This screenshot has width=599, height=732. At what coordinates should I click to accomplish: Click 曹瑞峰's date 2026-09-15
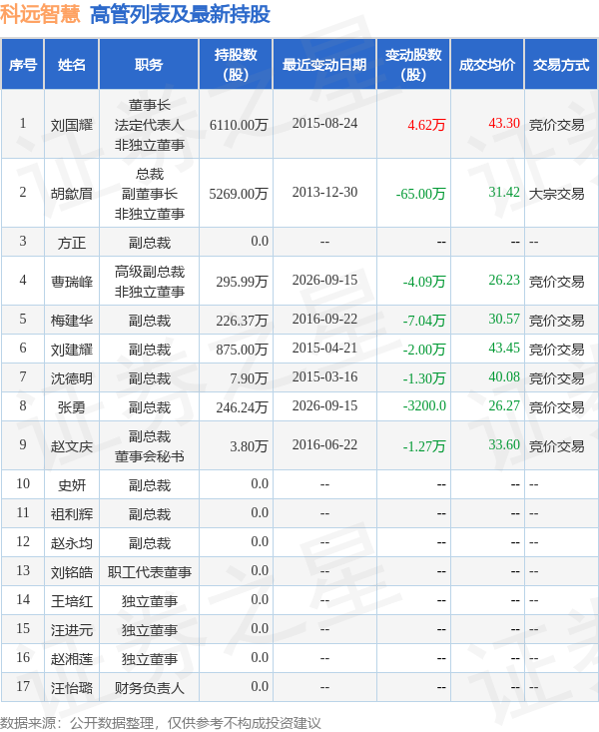[x=324, y=280]
